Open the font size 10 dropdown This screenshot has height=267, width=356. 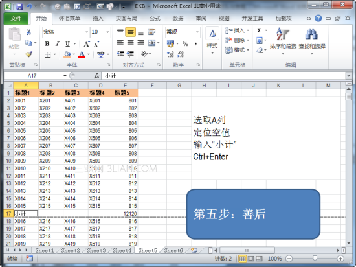click(107, 32)
